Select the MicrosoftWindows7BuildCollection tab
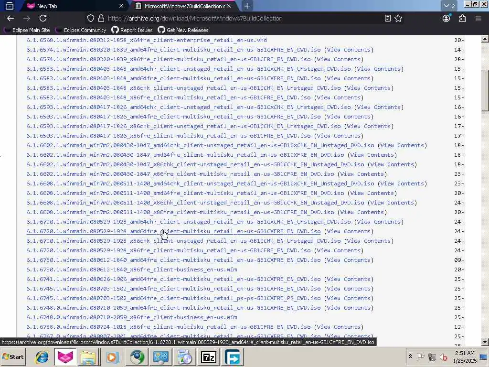This screenshot has width=489, height=367. (x=183, y=6)
